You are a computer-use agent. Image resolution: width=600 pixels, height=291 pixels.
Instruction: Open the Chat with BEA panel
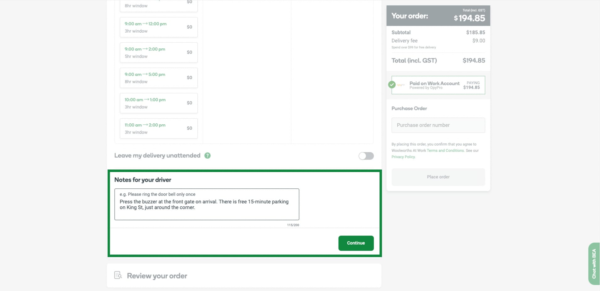594,264
